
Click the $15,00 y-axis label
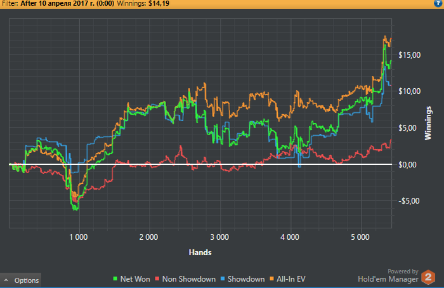click(x=410, y=55)
